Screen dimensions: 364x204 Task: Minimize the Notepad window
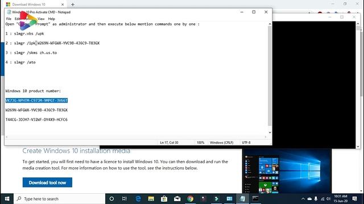[242, 12]
